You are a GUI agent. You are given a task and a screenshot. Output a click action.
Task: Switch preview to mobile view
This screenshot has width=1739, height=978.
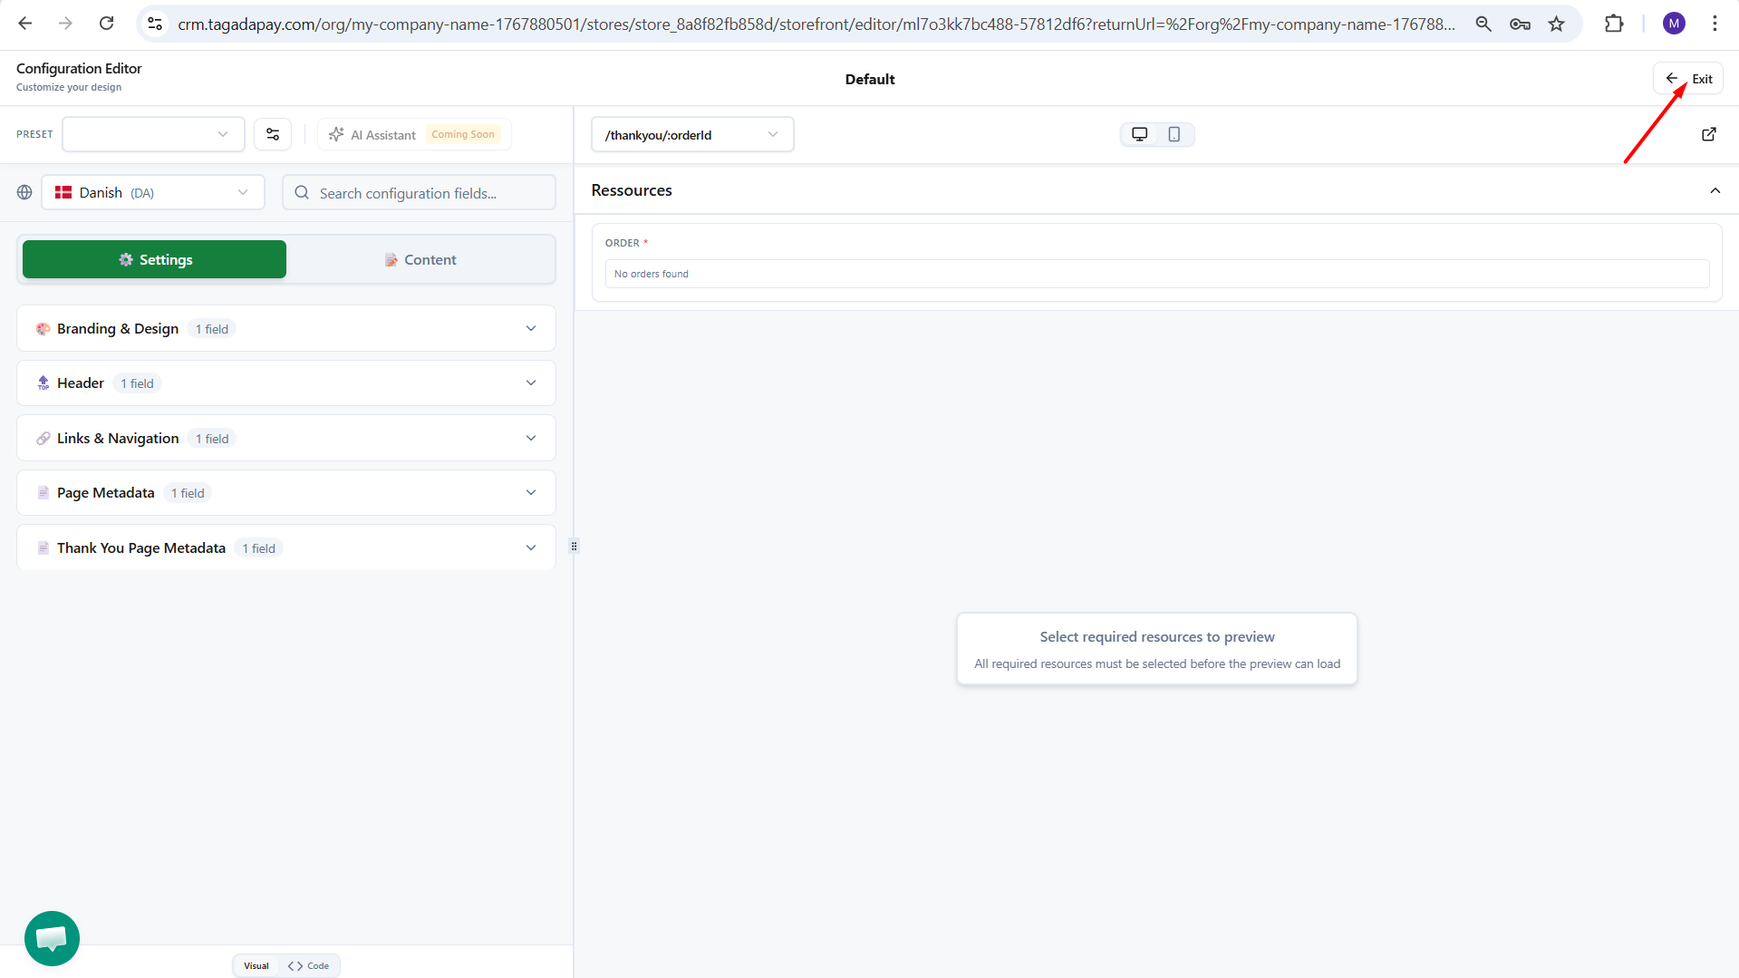pos(1174,134)
